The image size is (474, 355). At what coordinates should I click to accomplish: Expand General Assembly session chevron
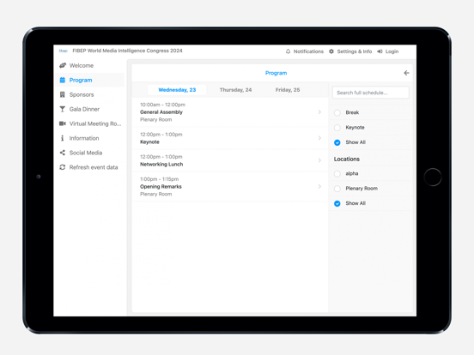[x=319, y=112]
